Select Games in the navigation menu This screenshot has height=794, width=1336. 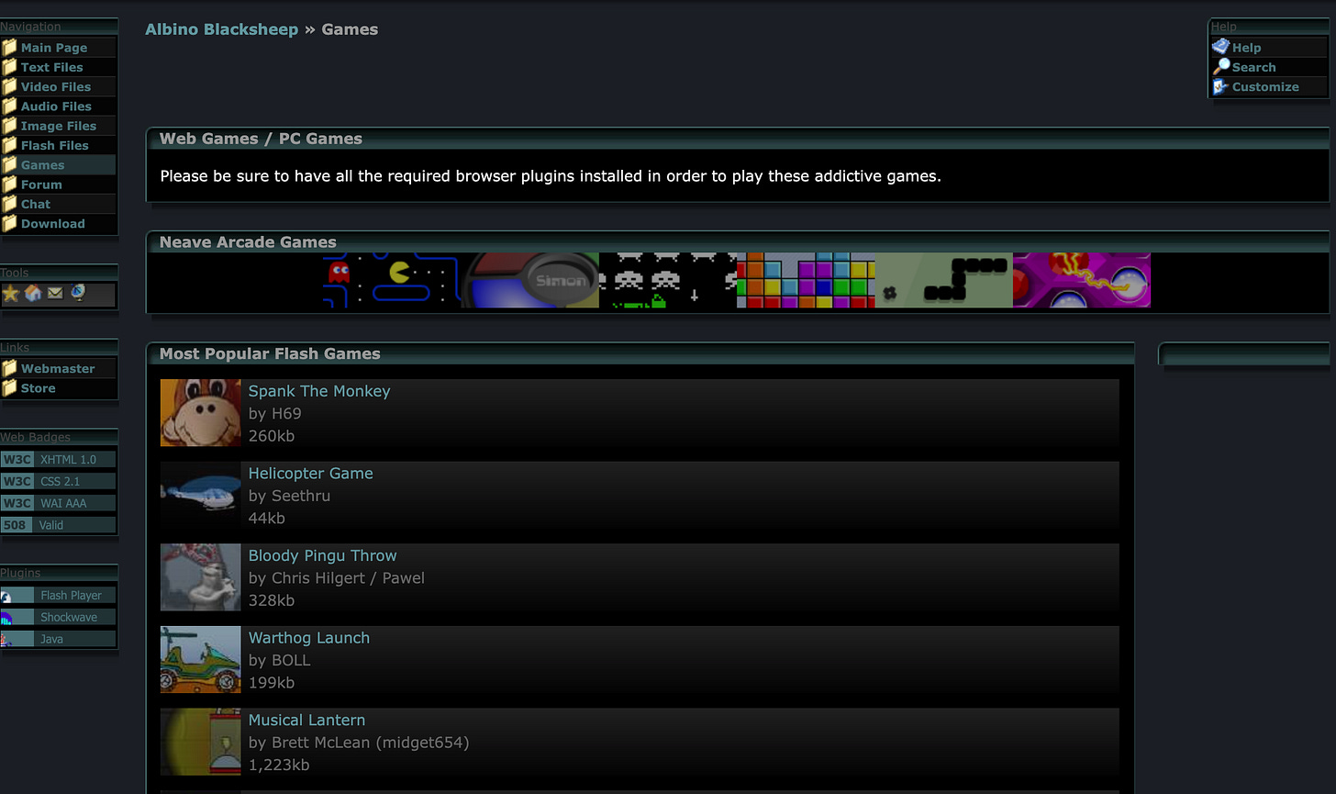point(58,165)
